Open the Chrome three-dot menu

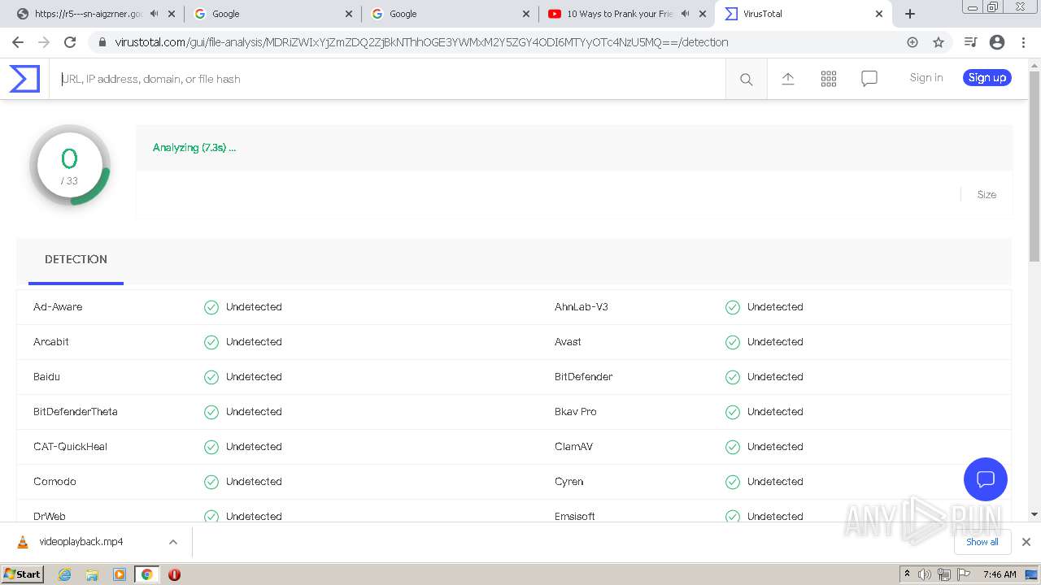pos(1023,42)
